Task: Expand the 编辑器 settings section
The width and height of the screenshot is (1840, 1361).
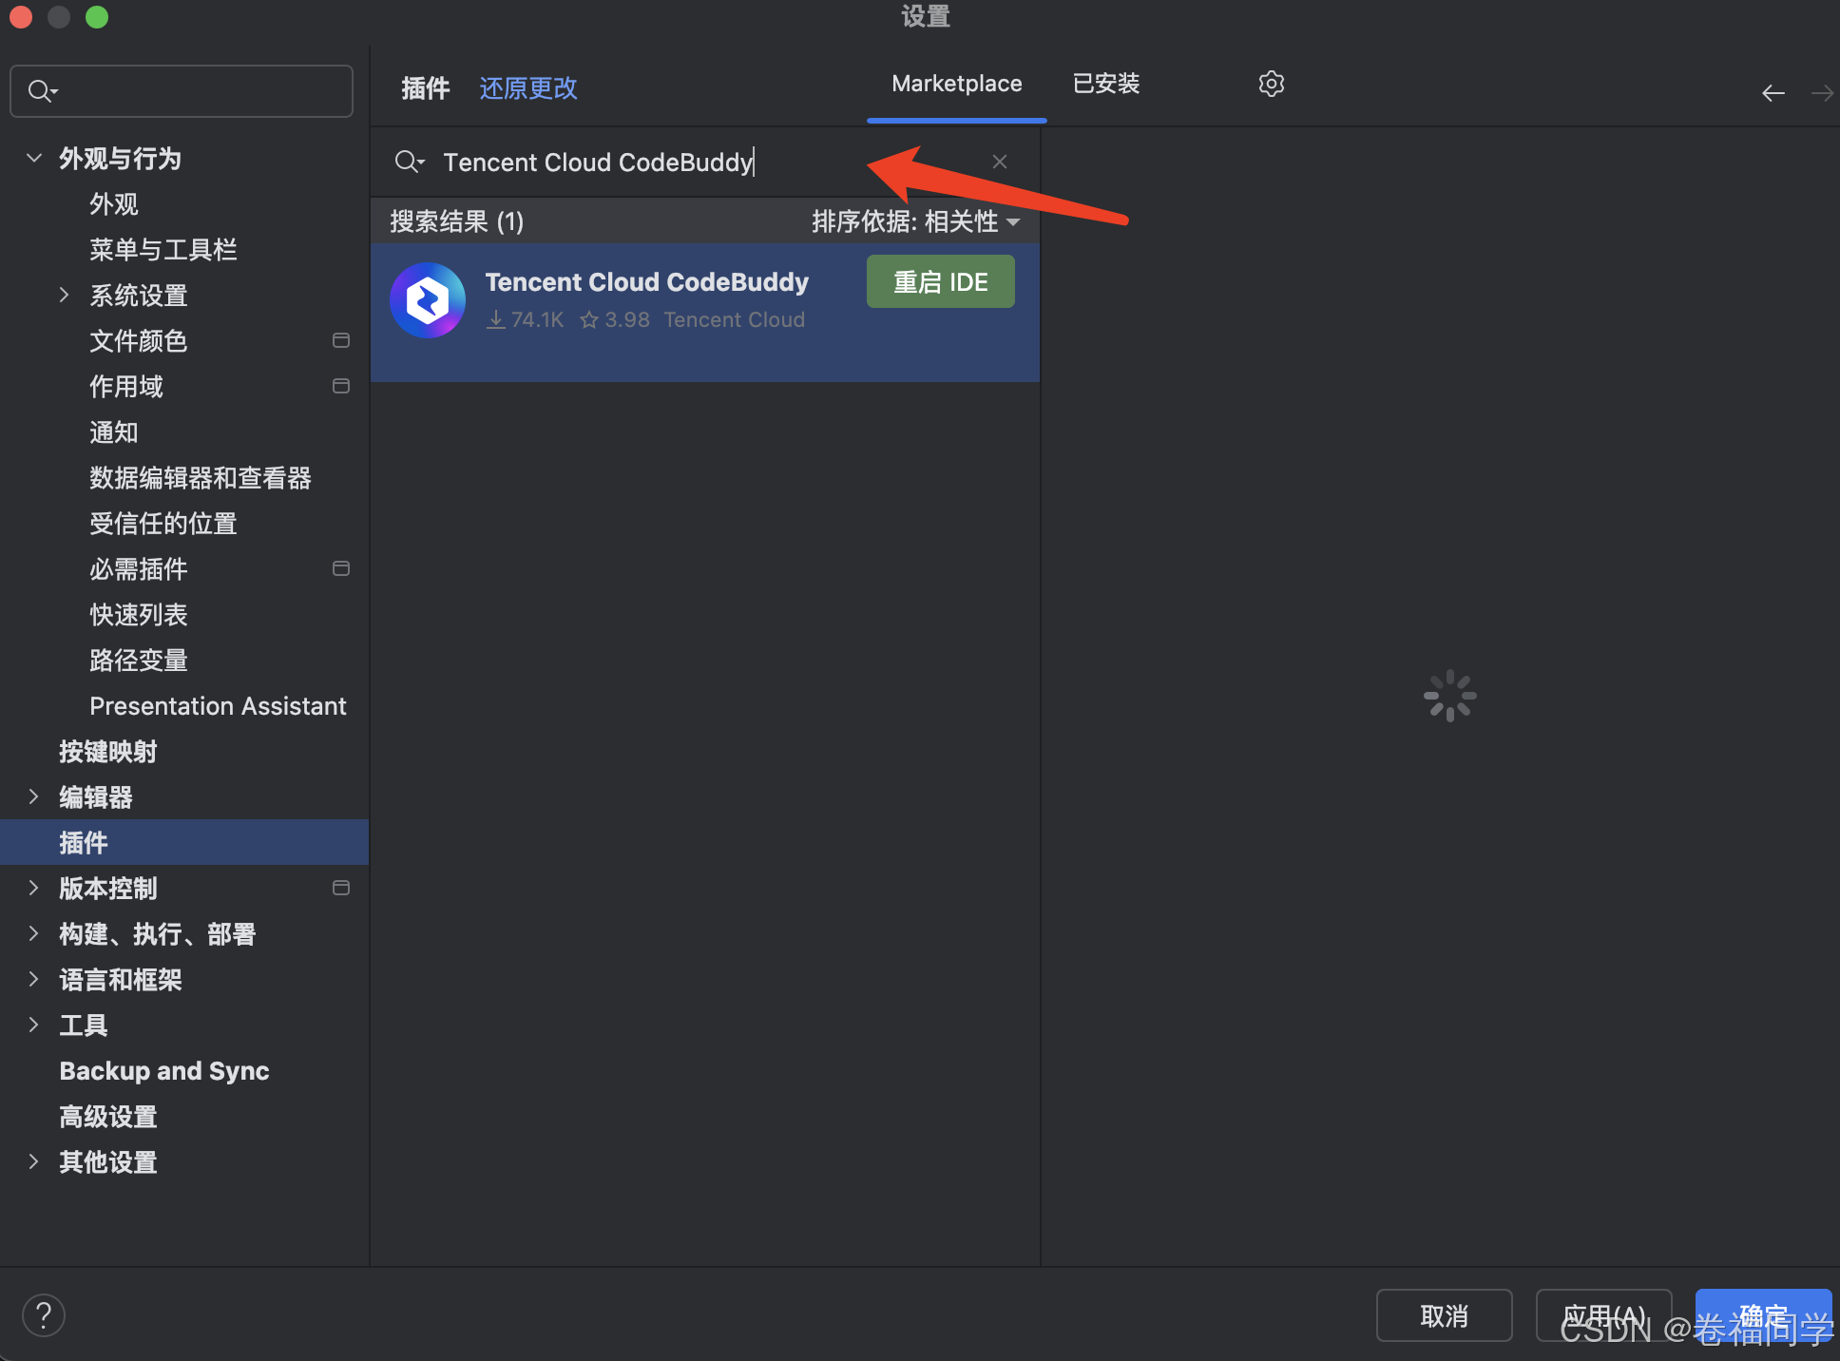Action: 34,796
